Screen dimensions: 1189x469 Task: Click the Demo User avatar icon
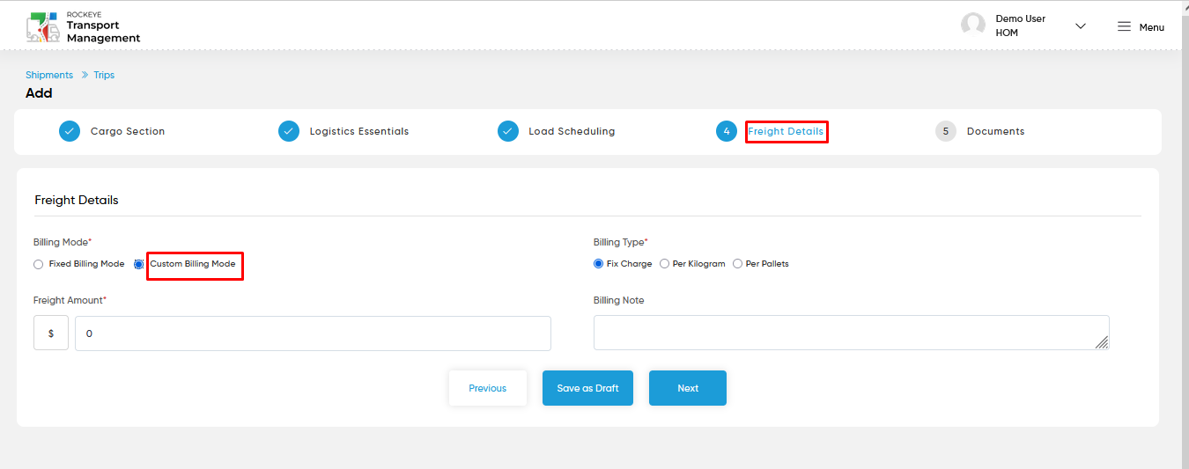973,26
